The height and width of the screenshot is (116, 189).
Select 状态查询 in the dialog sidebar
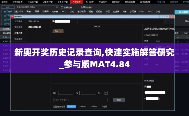(18, 39)
